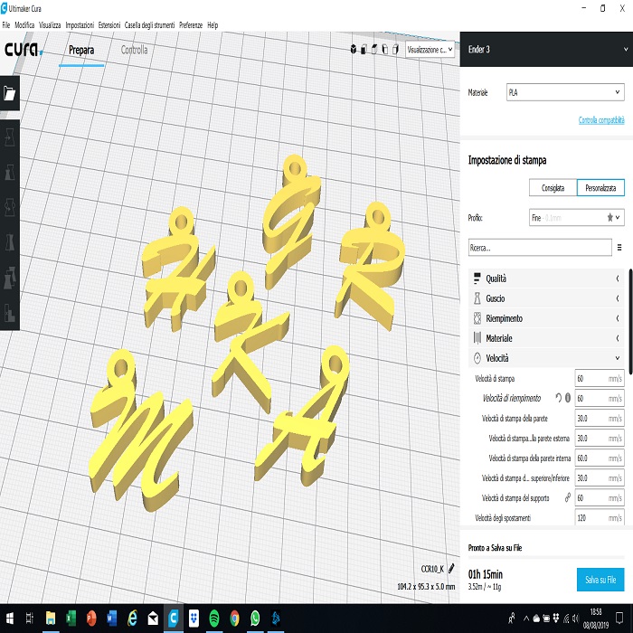Viewport: 633px width, 633px height.
Task: Open the Visualizza menu
Action: coord(50,25)
